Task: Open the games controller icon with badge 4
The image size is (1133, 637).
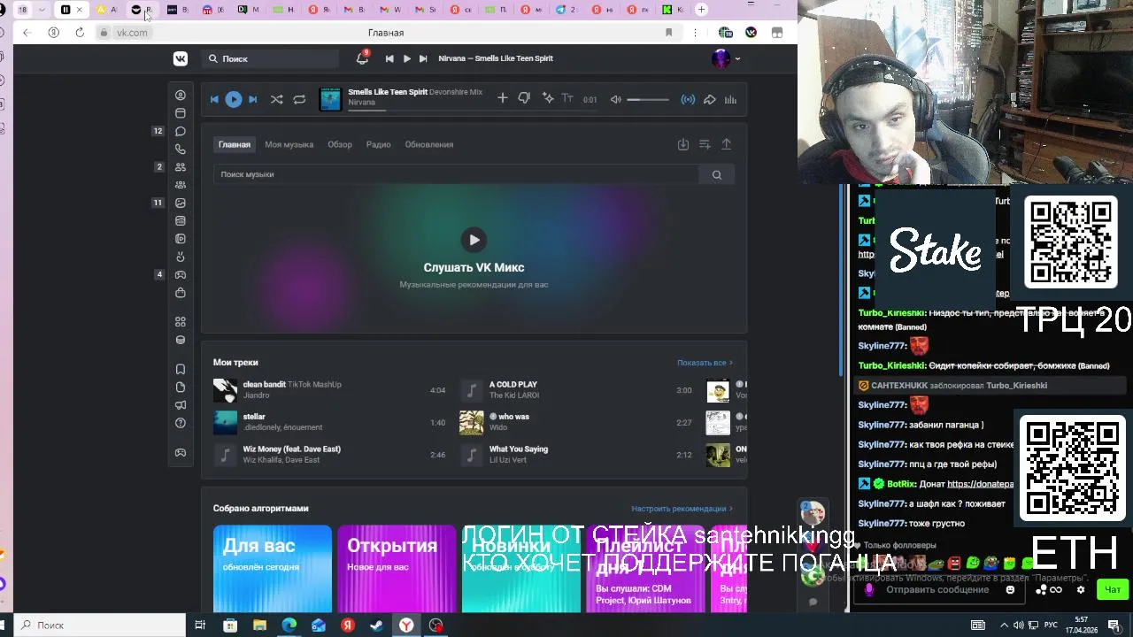Action: coord(181,274)
